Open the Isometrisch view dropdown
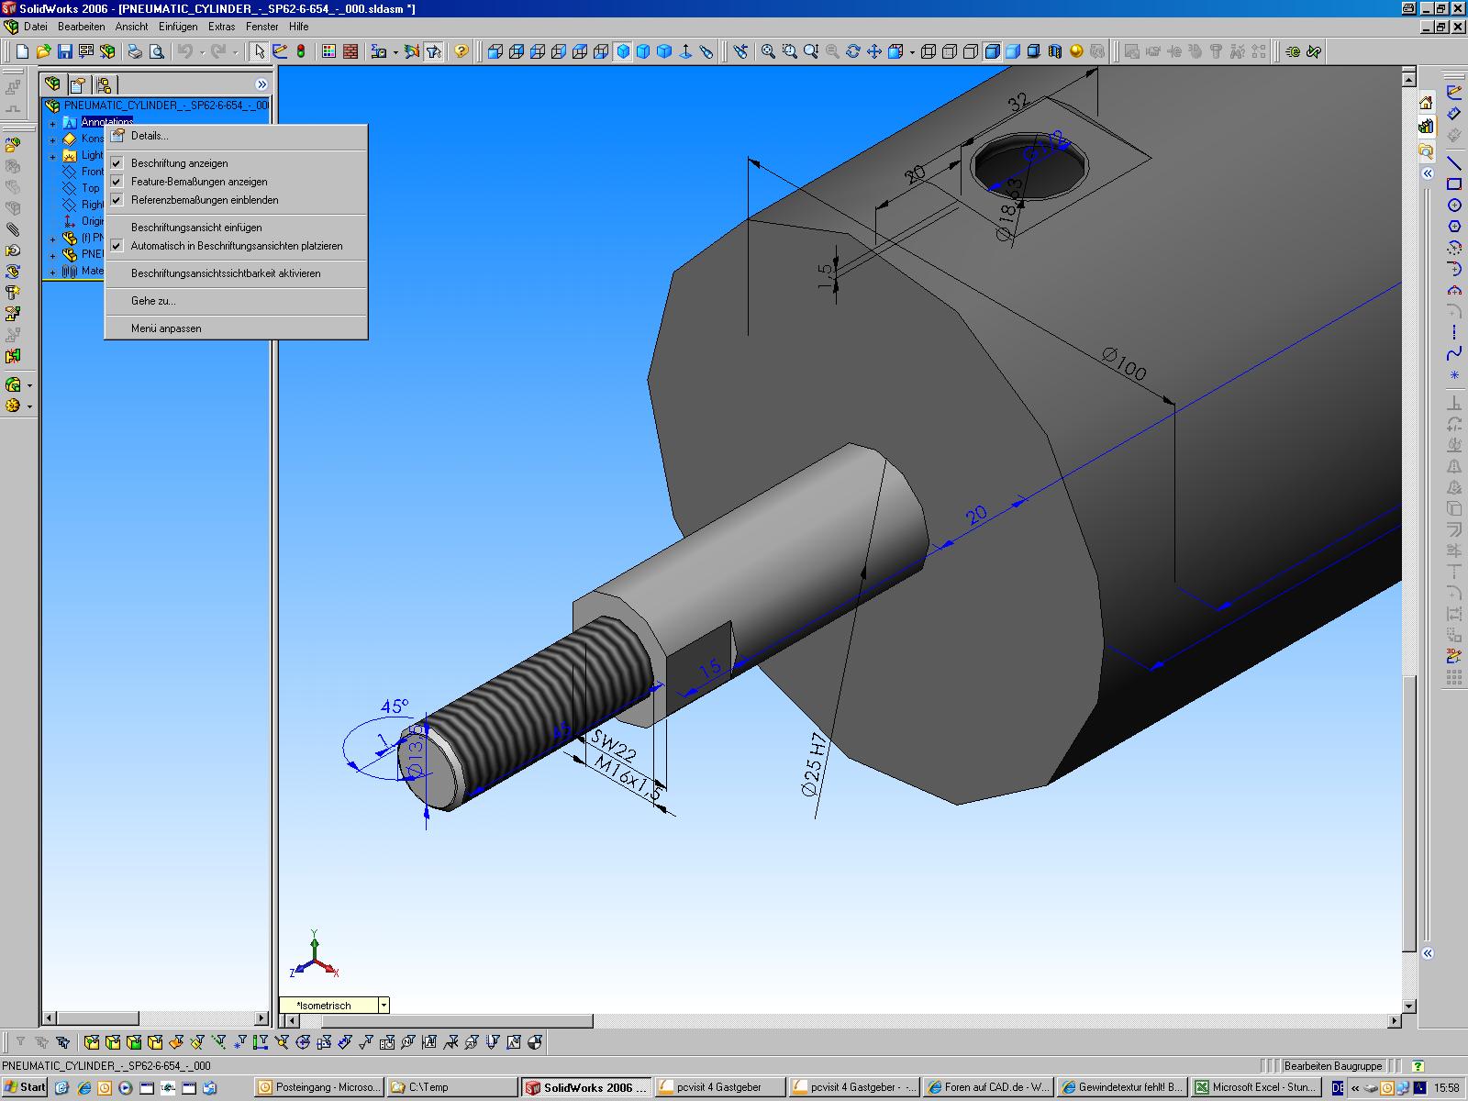The width and height of the screenshot is (1468, 1101). [x=384, y=1006]
